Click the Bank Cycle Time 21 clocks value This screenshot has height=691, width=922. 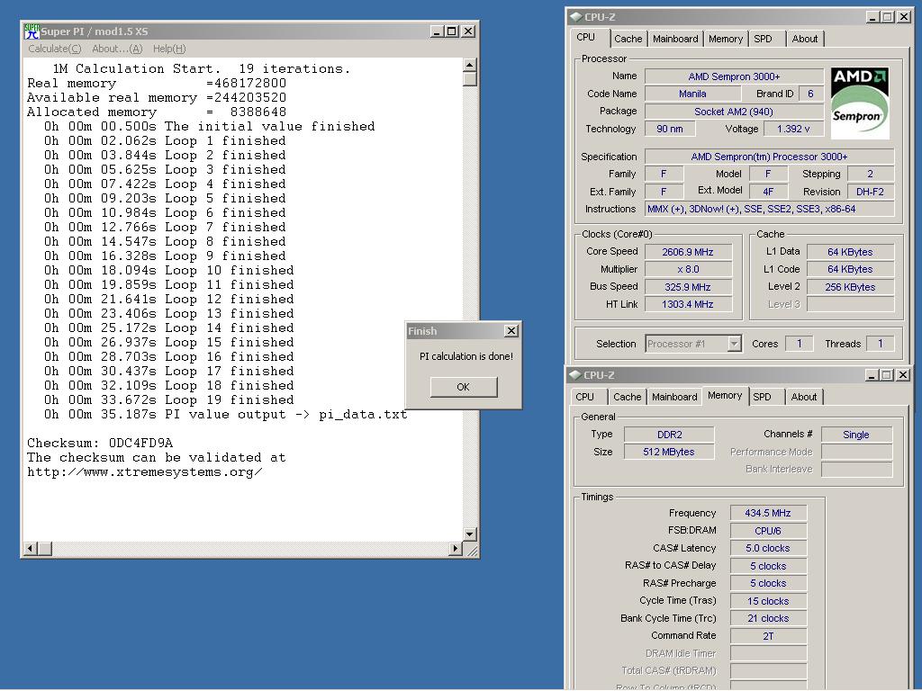(768, 618)
